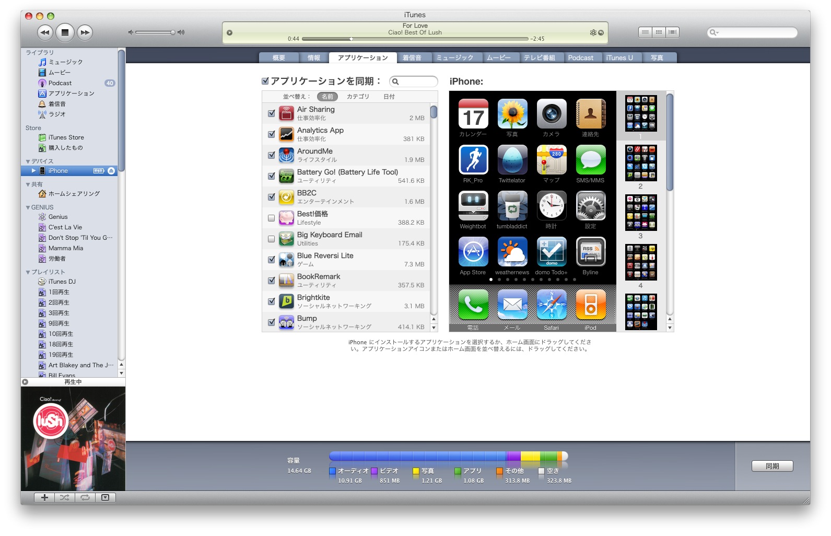831x536 pixels.
Task: Select the RK_Pro runner icon
Action: (x=473, y=159)
